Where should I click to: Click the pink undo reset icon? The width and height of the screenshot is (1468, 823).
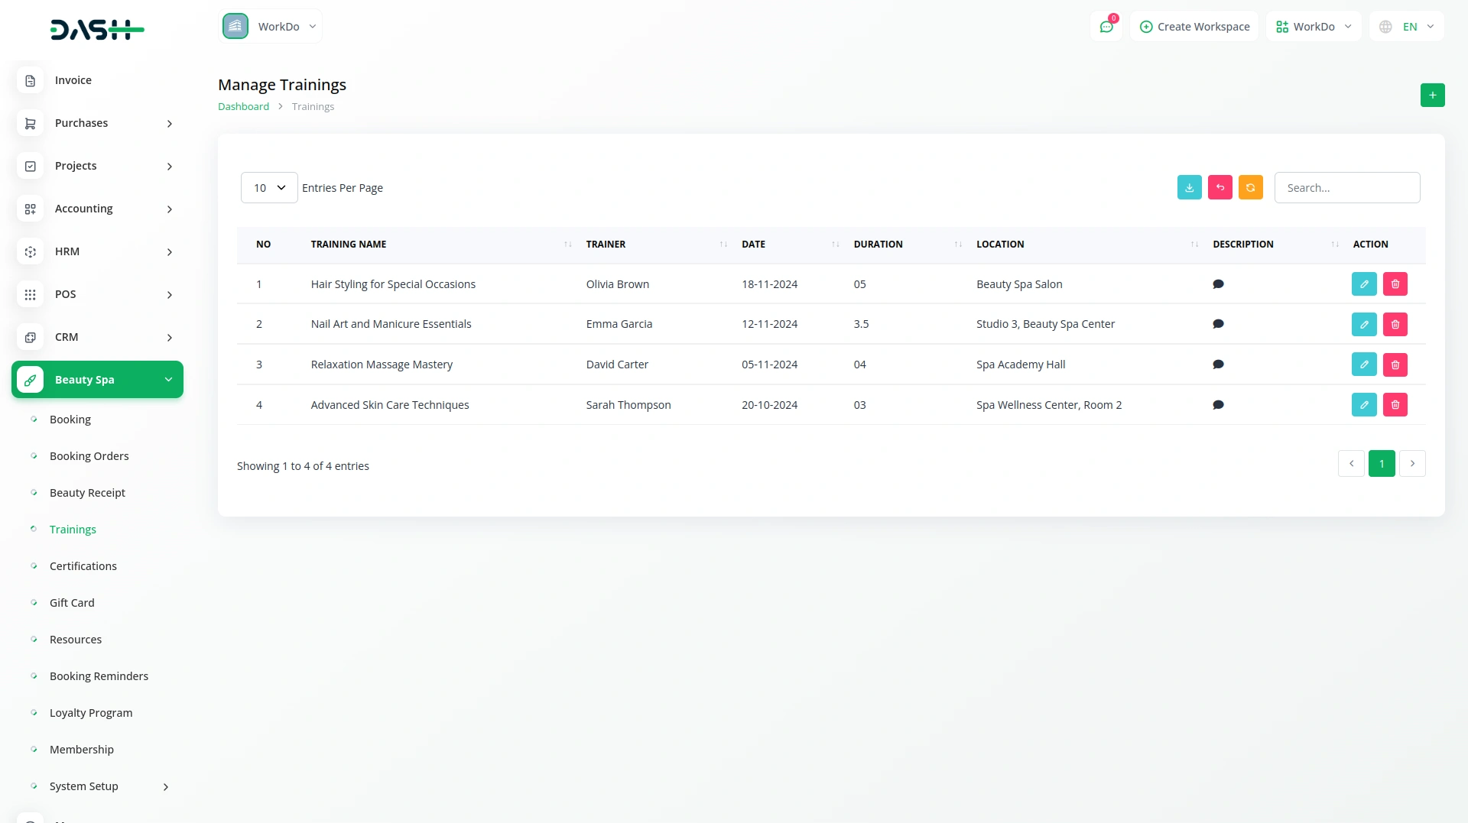[x=1220, y=188]
